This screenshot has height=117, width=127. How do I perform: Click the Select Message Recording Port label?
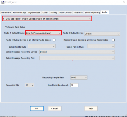click(x=20, y=58)
